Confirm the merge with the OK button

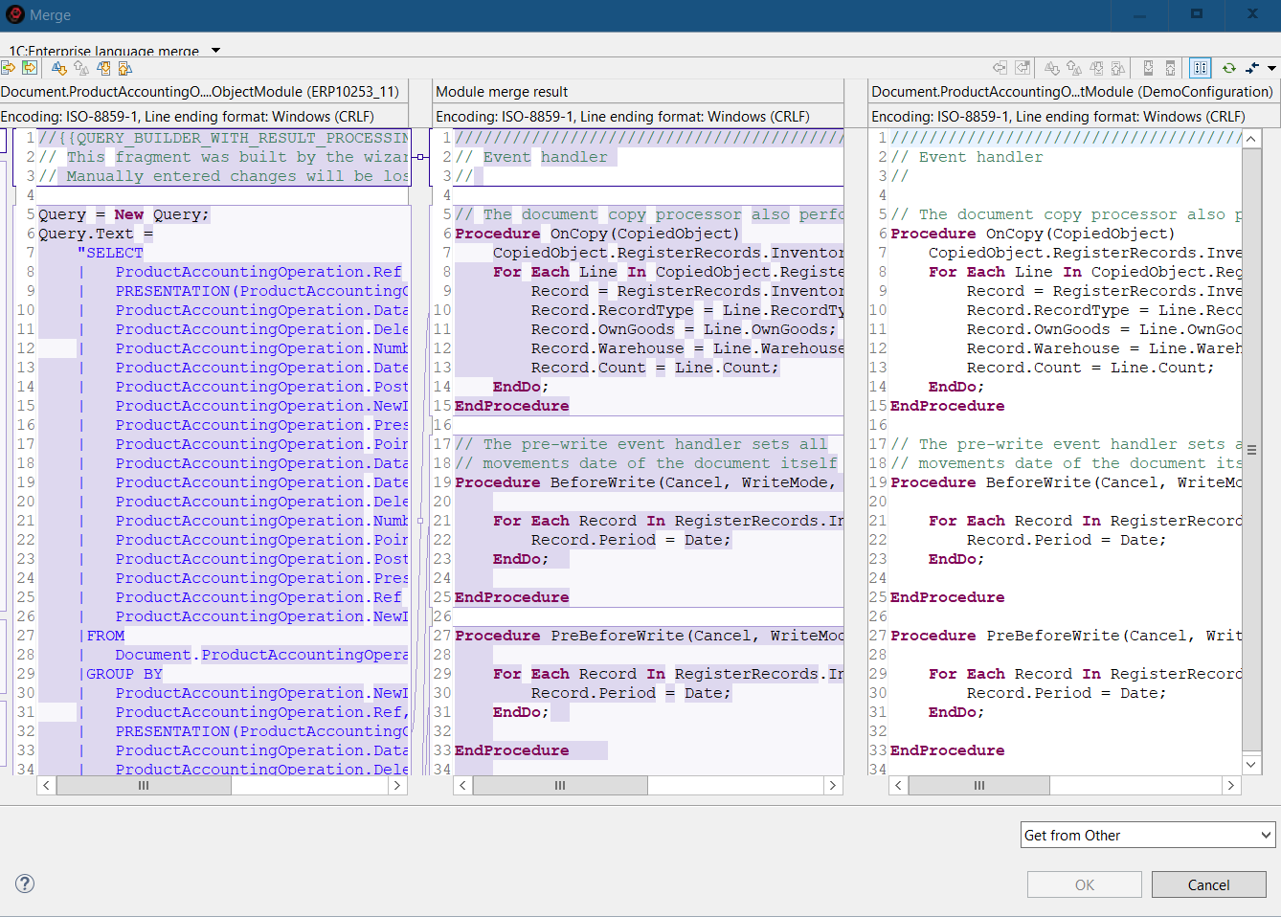tap(1084, 884)
